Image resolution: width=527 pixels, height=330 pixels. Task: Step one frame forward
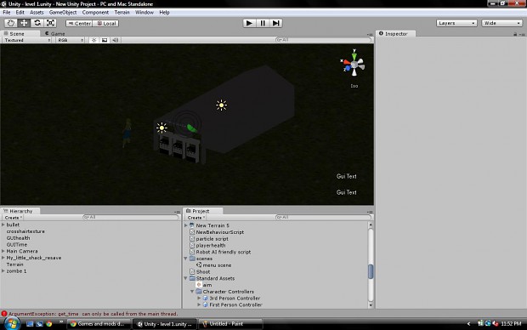tap(276, 23)
